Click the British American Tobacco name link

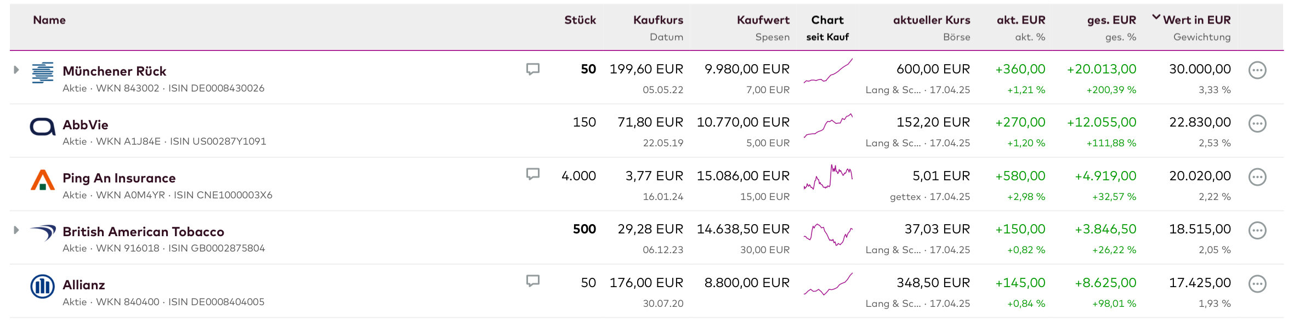coord(143,232)
